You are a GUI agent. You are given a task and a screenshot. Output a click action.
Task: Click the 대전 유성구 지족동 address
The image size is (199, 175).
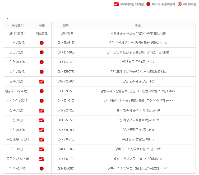(x=138, y=120)
